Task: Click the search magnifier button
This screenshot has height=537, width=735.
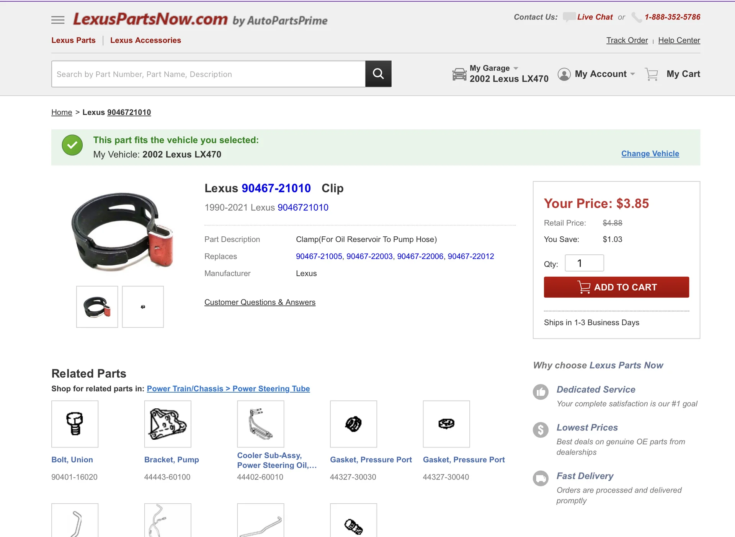Action: (378, 74)
